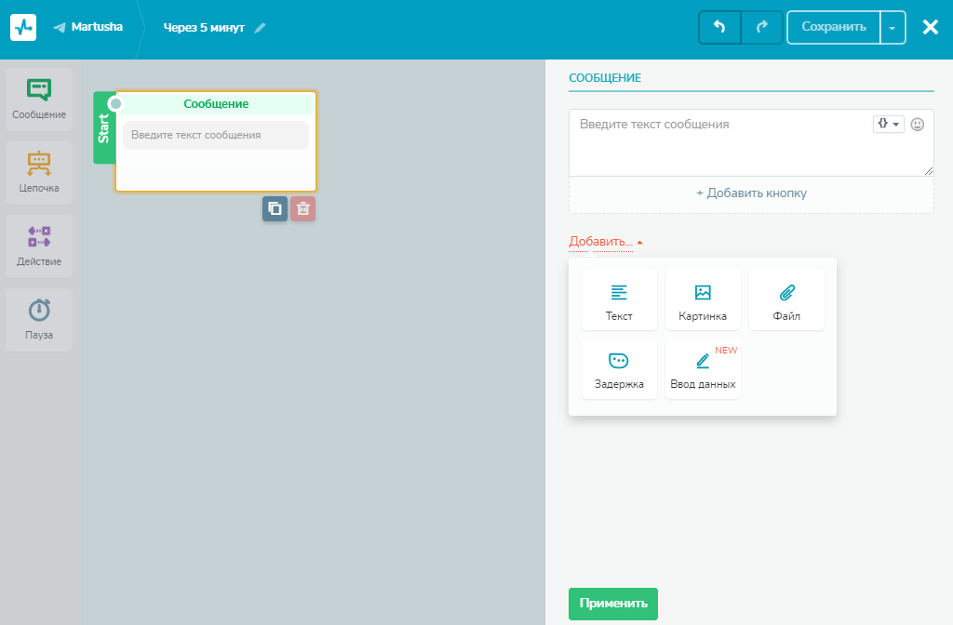Open the app logo home icon
The image size is (953, 625).
pyautogui.click(x=23, y=27)
